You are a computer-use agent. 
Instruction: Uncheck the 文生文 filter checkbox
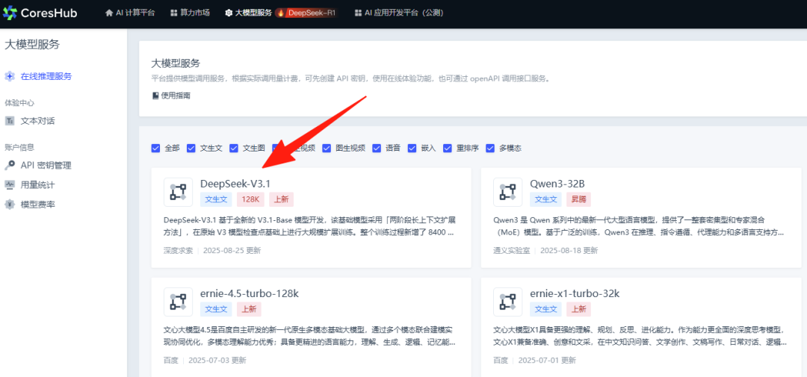191,148
